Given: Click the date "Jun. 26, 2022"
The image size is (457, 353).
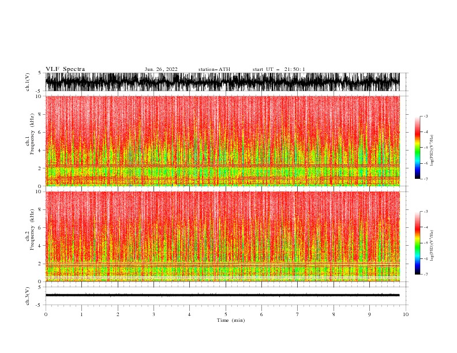Looking at the screenshot, I should click(x=161, y=69).
